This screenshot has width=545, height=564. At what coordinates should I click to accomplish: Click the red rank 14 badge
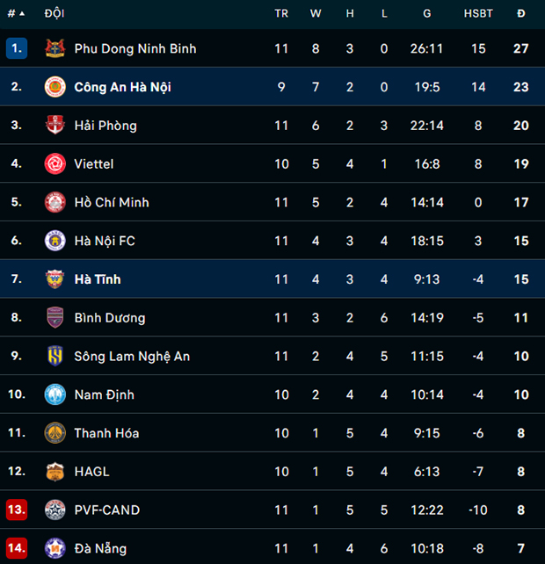click(17, 548)
